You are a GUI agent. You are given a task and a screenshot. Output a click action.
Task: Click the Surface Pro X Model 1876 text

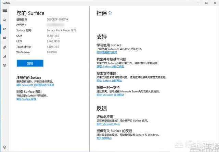click(62, 30)
